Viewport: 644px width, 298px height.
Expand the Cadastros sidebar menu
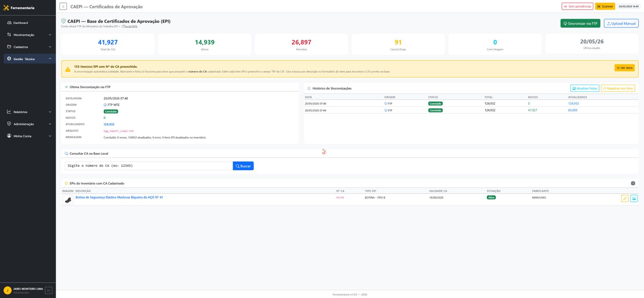[28, 47]
